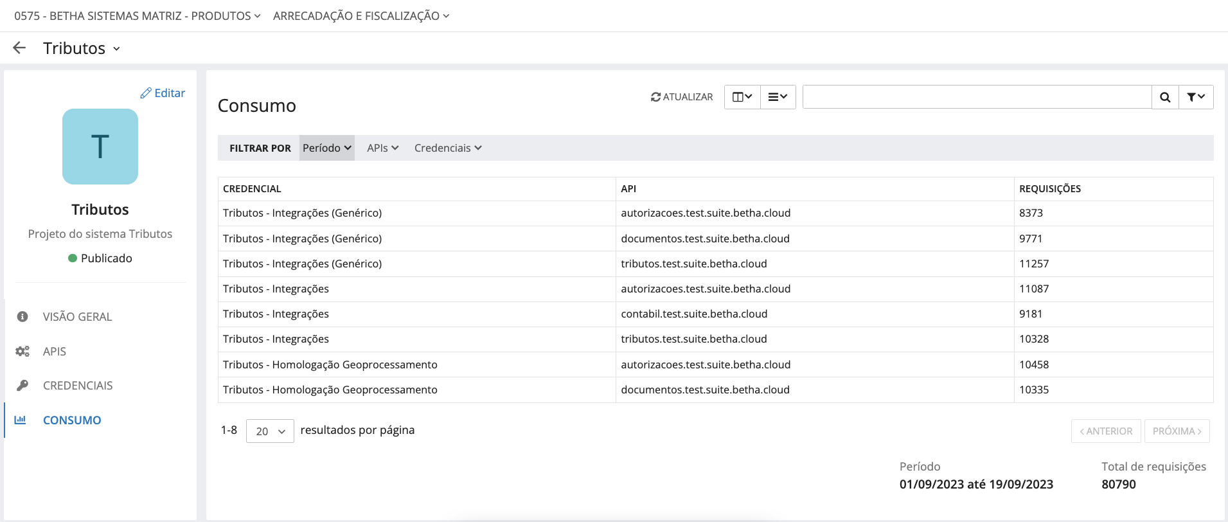
Task: Go back using the left arrow icon
Action: click(x=19, y=48)
